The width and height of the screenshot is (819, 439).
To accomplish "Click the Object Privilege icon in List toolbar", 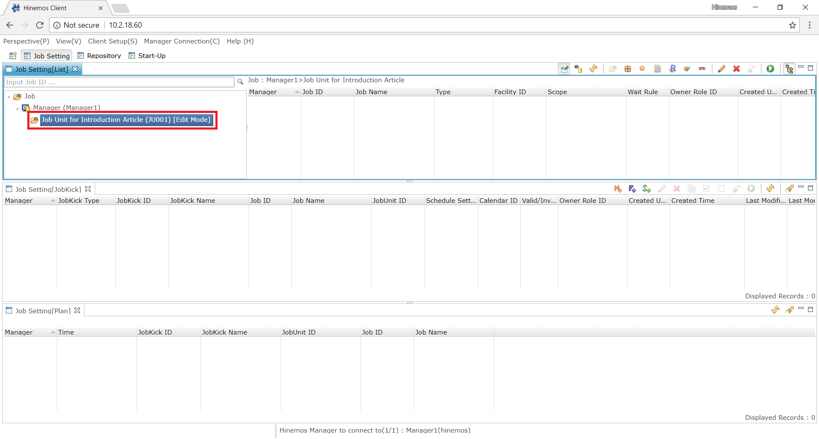I will (x=751, y=69).
